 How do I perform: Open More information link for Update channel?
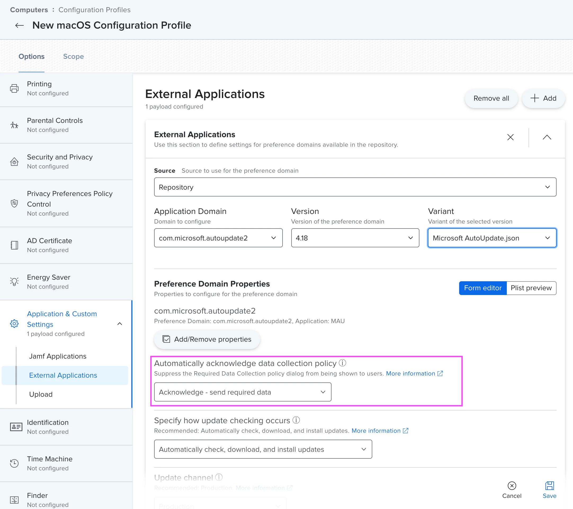(260, 488)
